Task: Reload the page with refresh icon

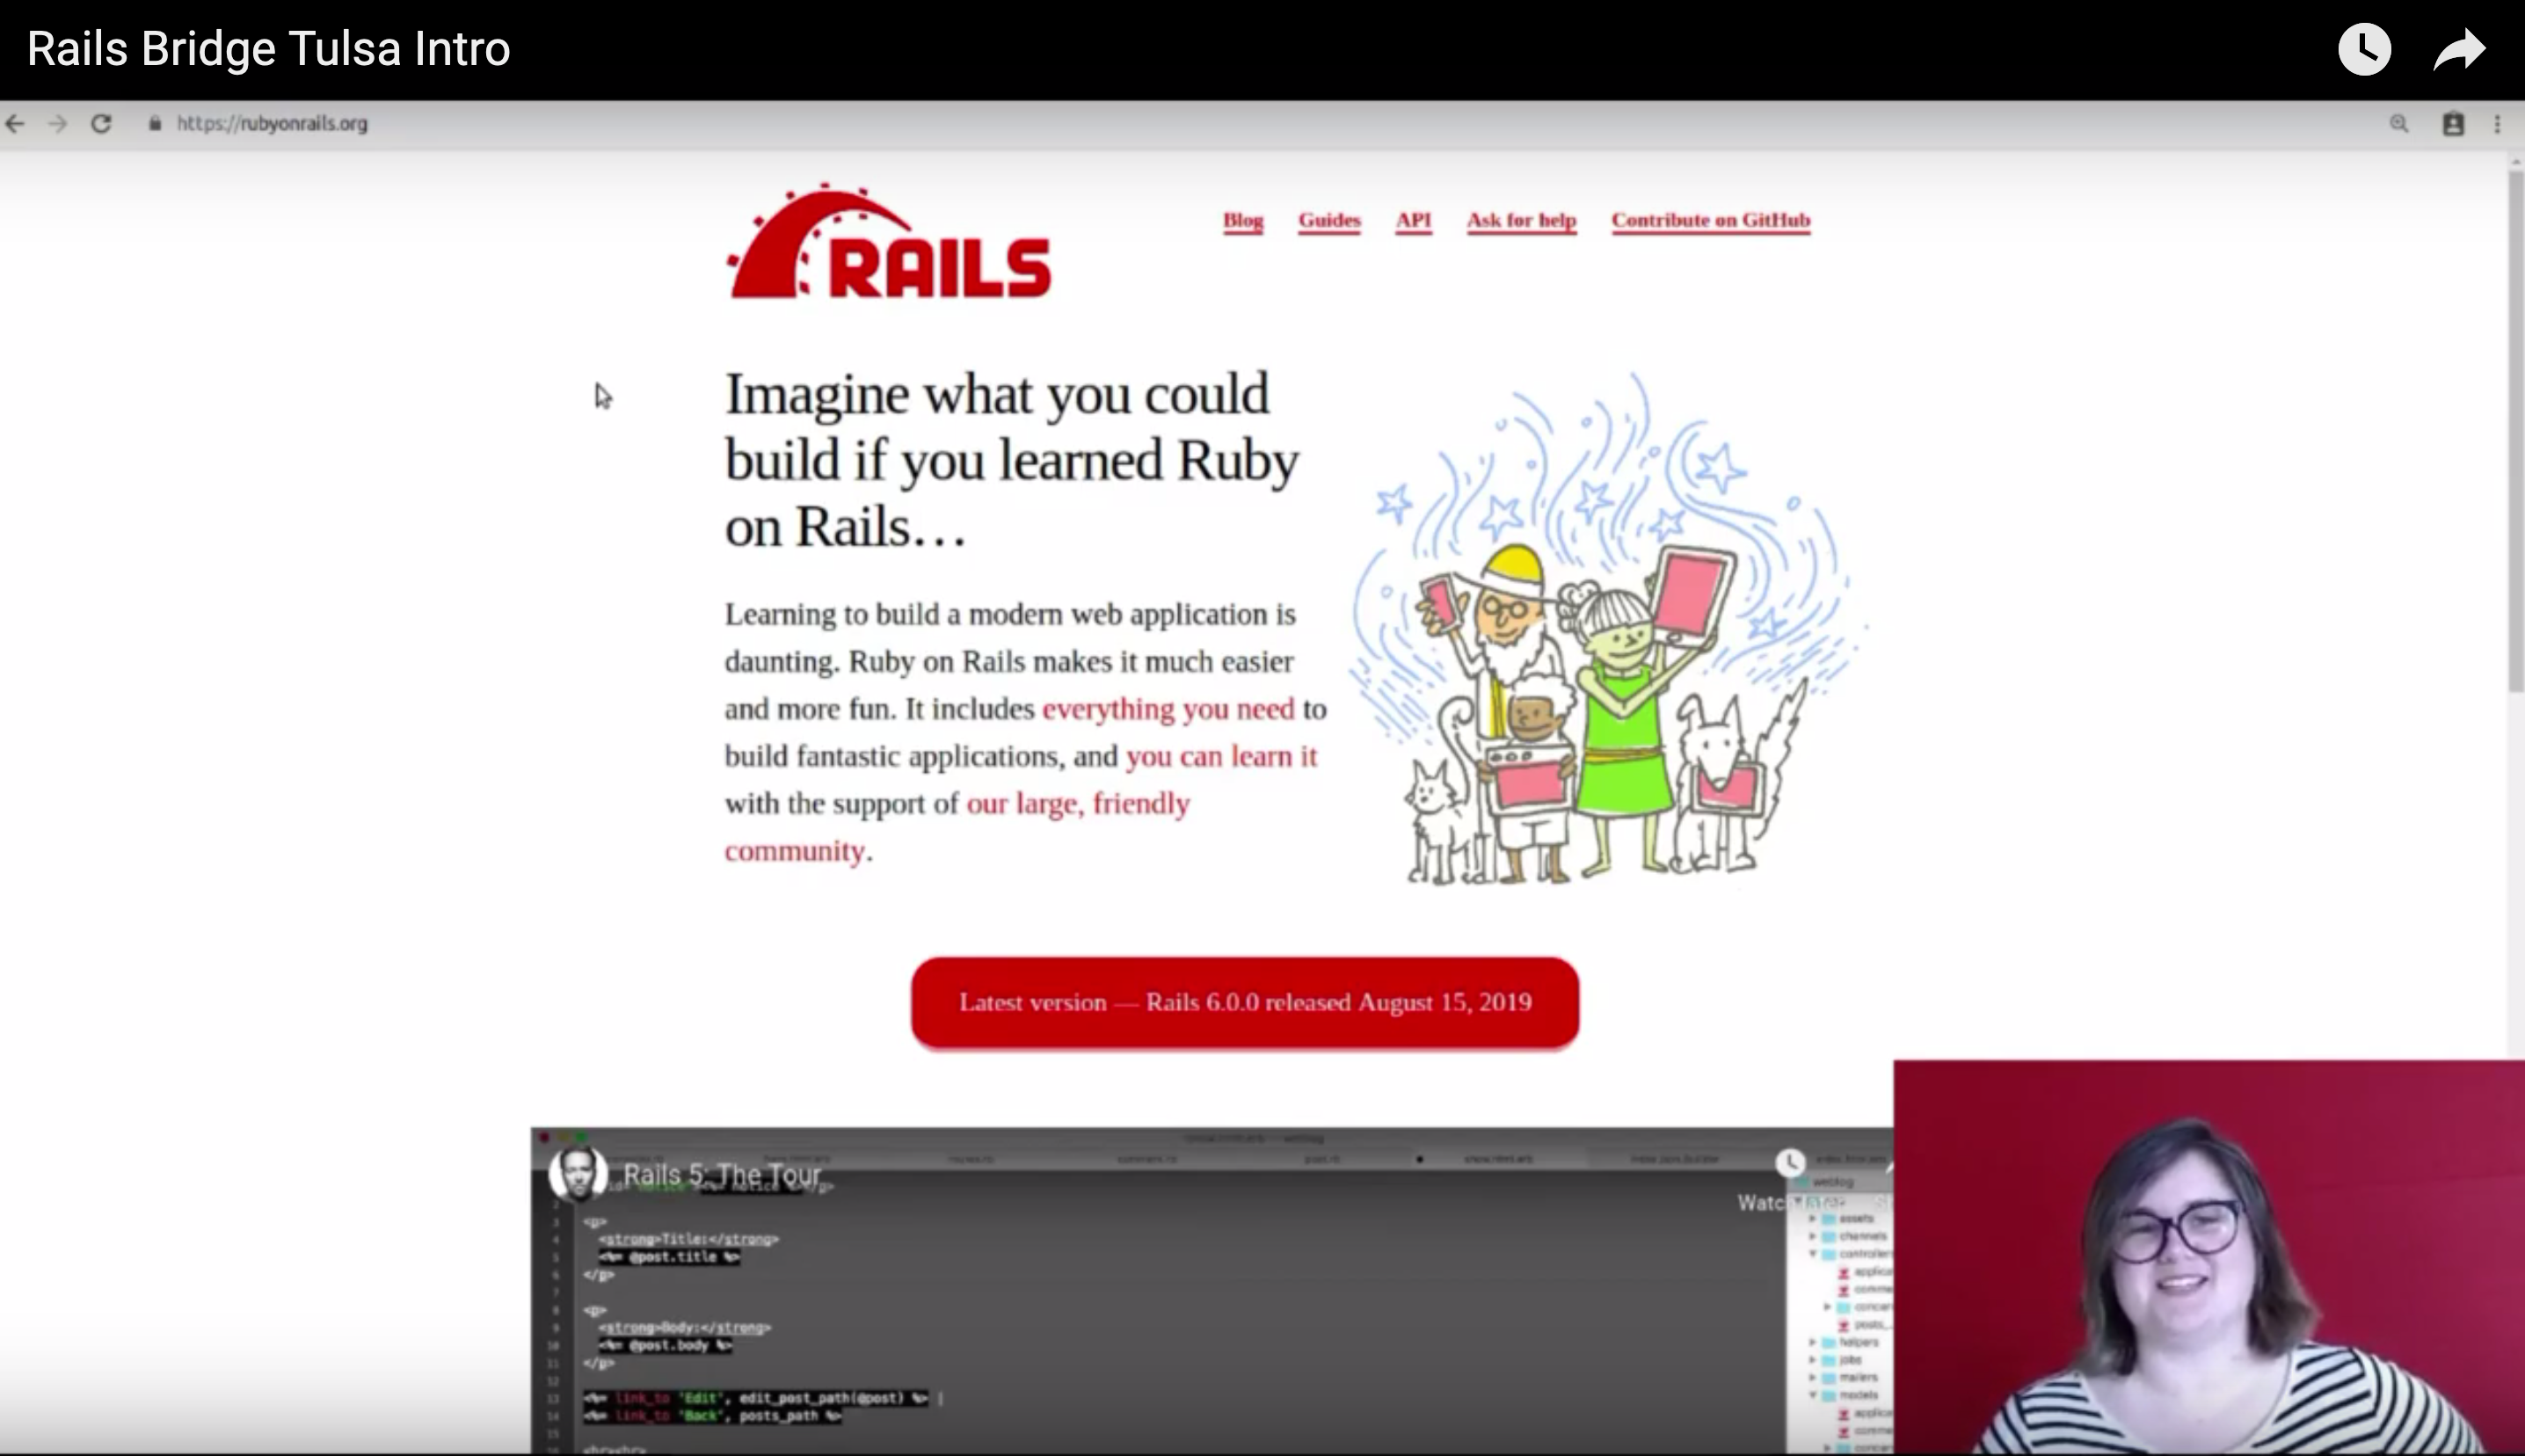Action: tap(100, 124)
